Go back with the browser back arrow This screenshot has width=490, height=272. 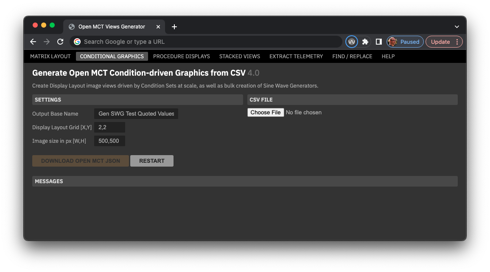coord(33,42)
